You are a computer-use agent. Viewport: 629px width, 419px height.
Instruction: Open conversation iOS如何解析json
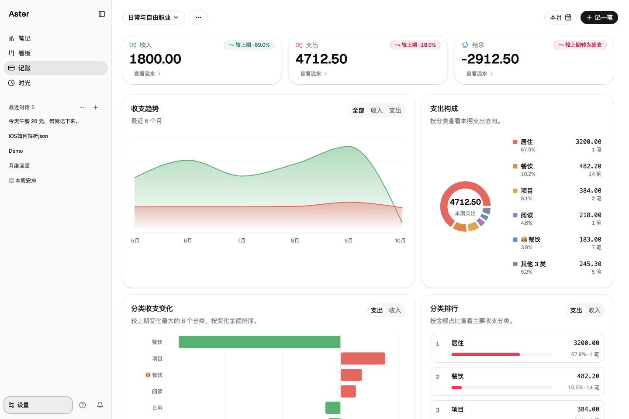tap(55, 136)
